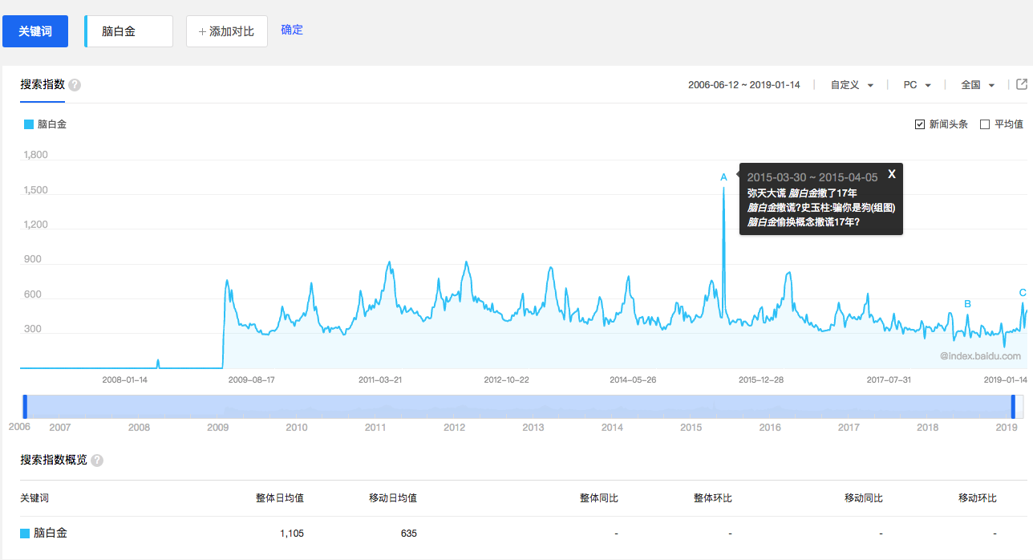Close the news tooltip with X
Viewport: 1033px width, 560px height.
891,174
